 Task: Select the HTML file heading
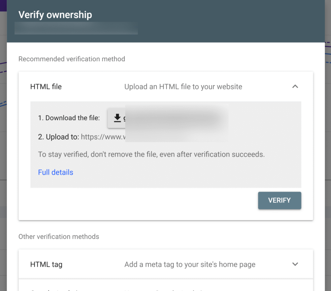[46, 87]
